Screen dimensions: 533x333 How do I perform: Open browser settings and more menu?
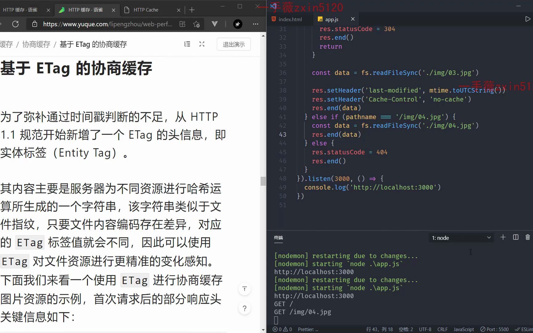tap(256, 24)
